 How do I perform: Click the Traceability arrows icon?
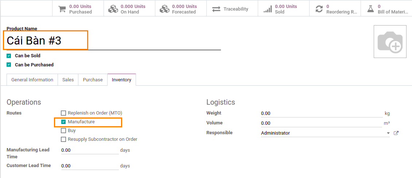216,9
